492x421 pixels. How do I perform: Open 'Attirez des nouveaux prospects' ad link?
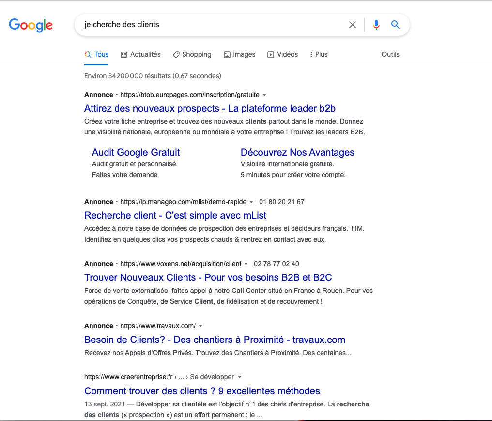[x=210, y=108]
